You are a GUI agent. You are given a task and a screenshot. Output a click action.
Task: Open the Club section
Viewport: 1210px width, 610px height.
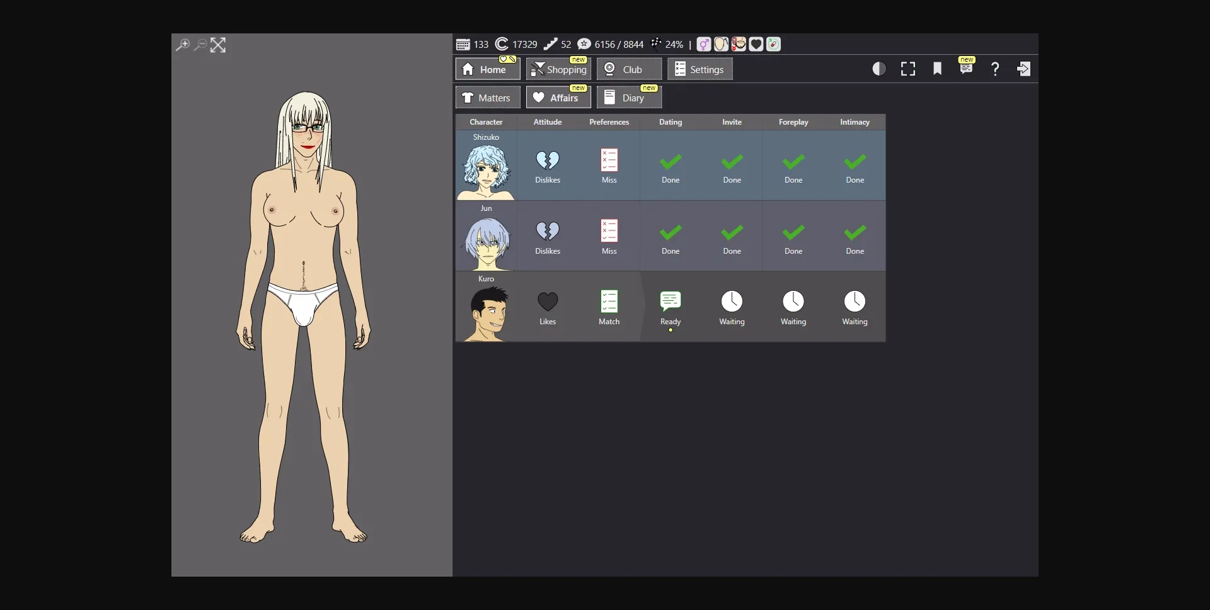pos(628,69)
